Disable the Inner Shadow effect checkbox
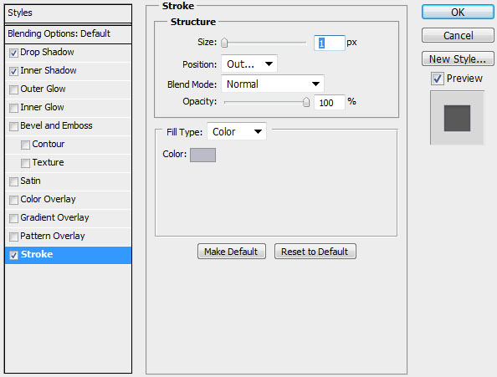The width and height of the screenshot is (497, 377). coord(13,71)
